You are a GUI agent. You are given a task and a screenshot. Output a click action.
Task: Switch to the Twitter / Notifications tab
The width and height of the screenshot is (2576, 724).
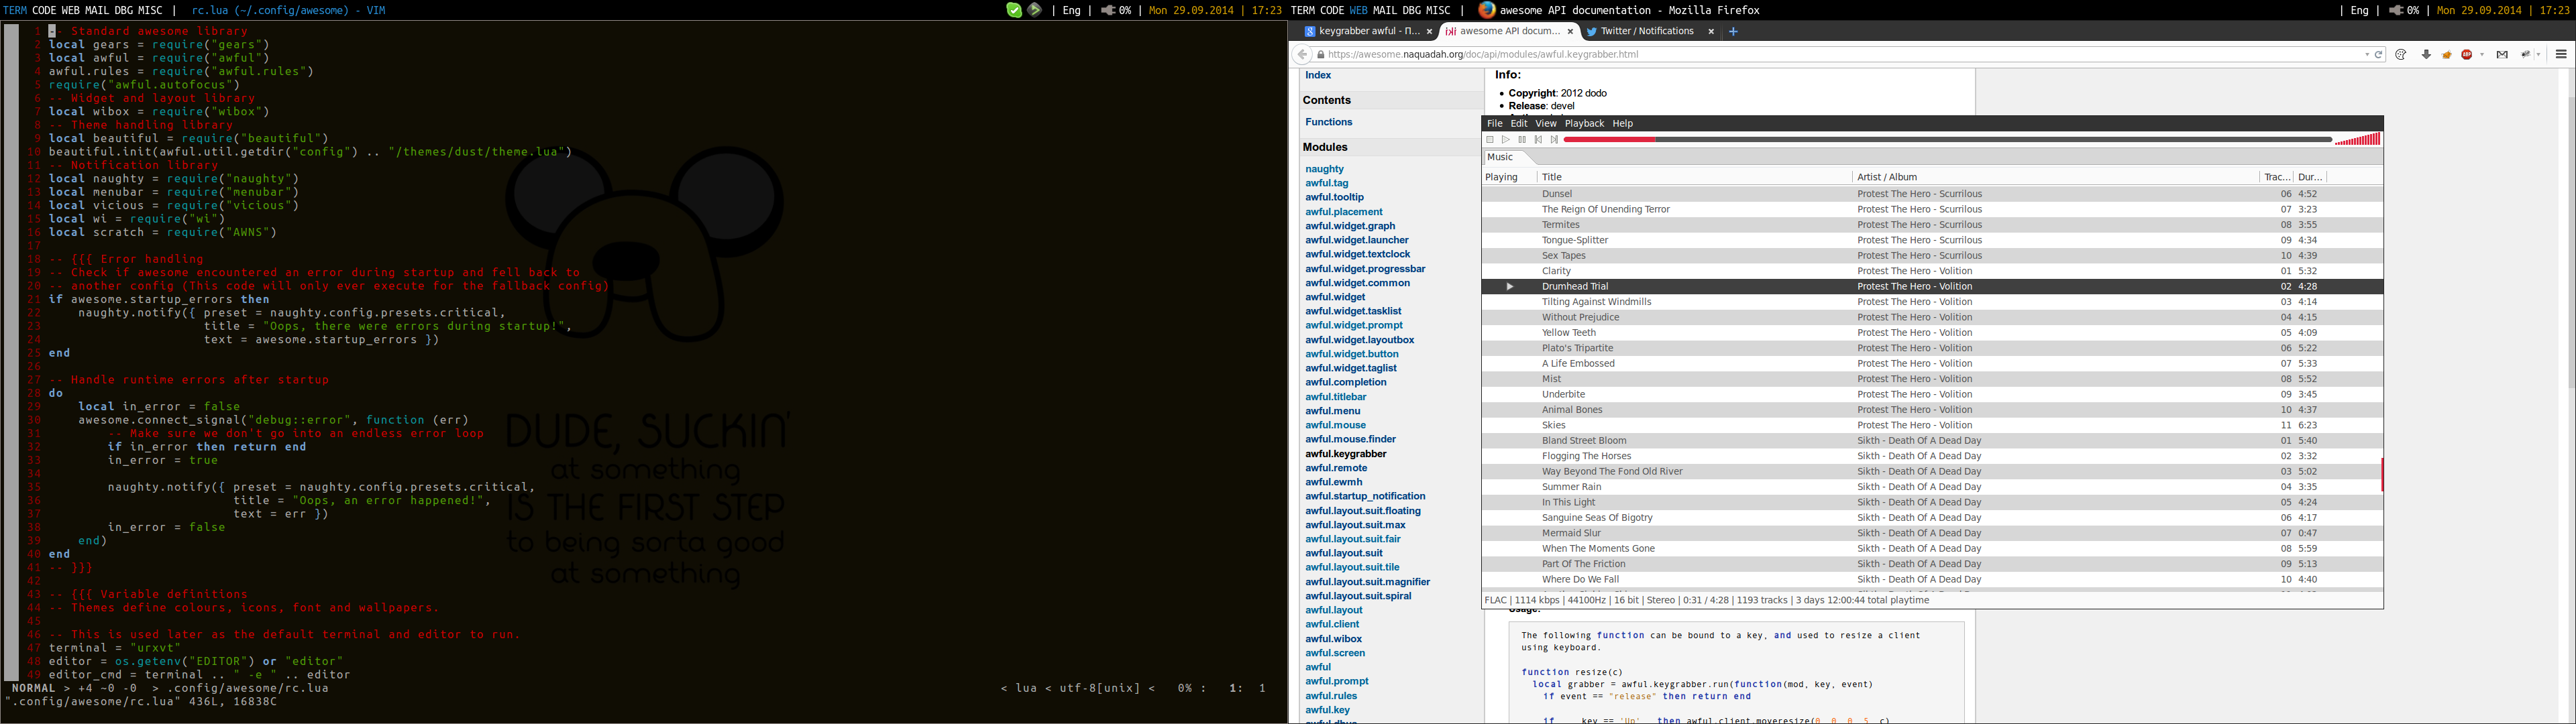1647,31
